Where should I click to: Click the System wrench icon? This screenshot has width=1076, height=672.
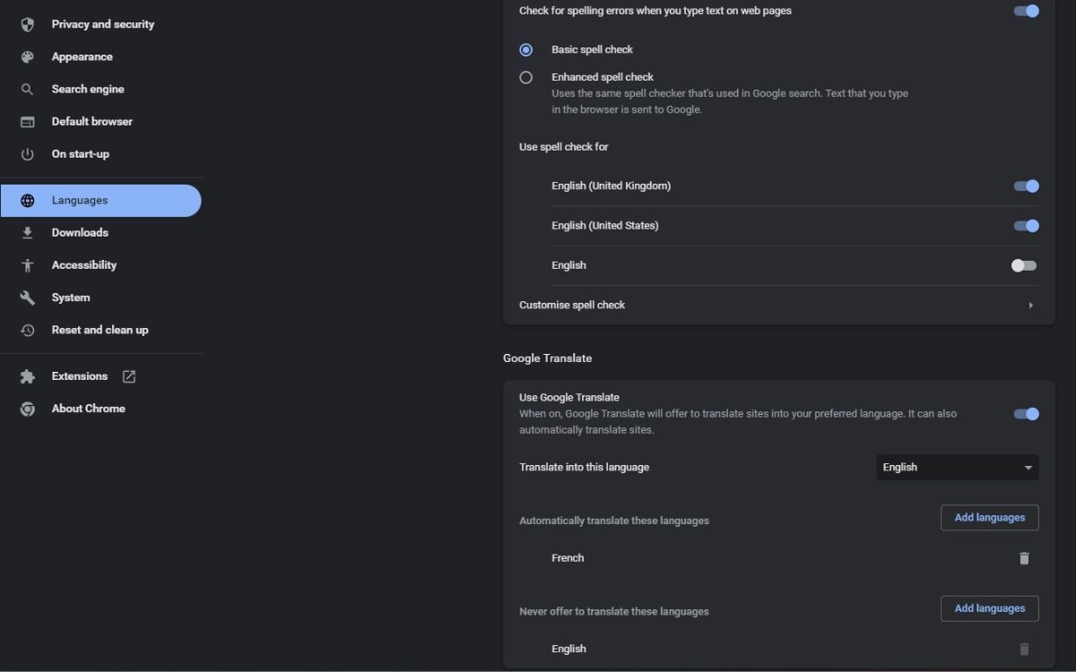tap(28, 297)
